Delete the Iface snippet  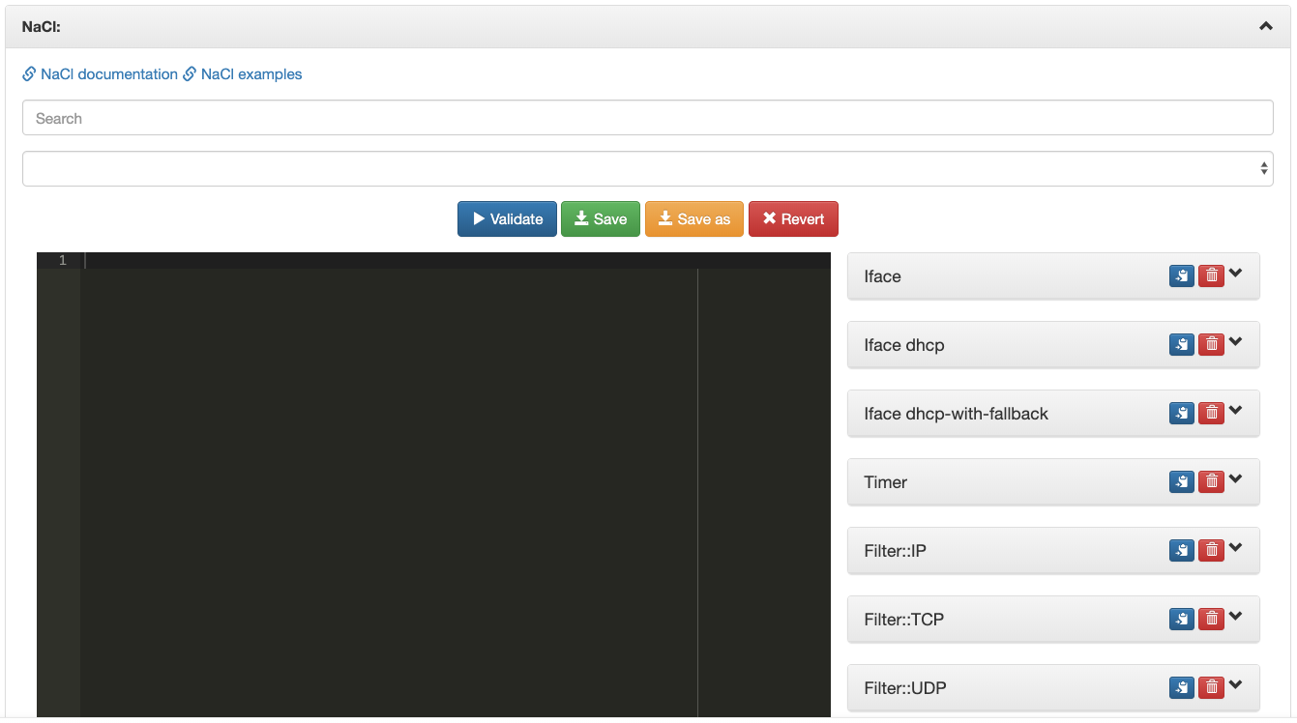[x=1211, y=275]
